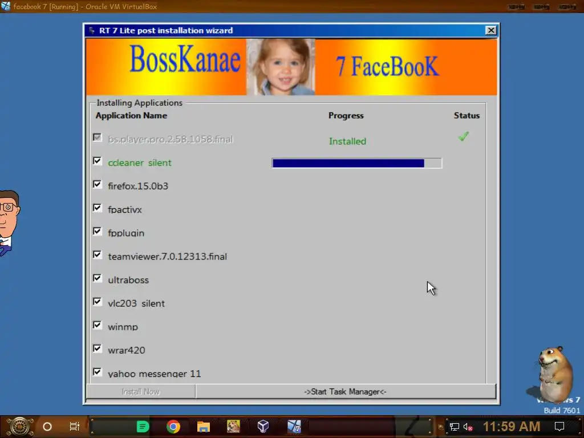Open the green notes app in taskbar

[143, 427]
